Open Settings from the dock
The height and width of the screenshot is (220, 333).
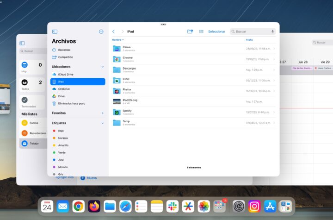239,206
